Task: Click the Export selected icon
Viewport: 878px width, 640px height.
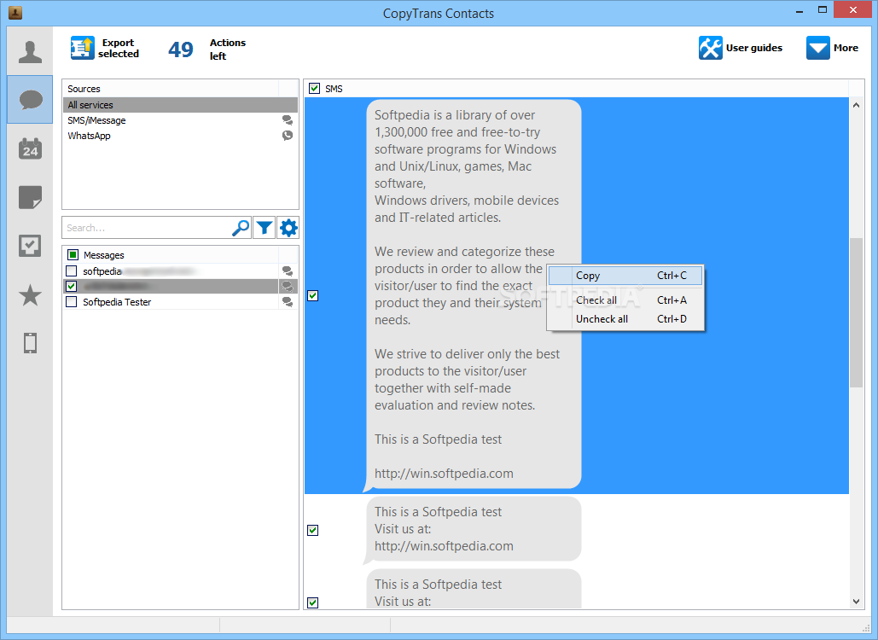Action: coord(82,48)
